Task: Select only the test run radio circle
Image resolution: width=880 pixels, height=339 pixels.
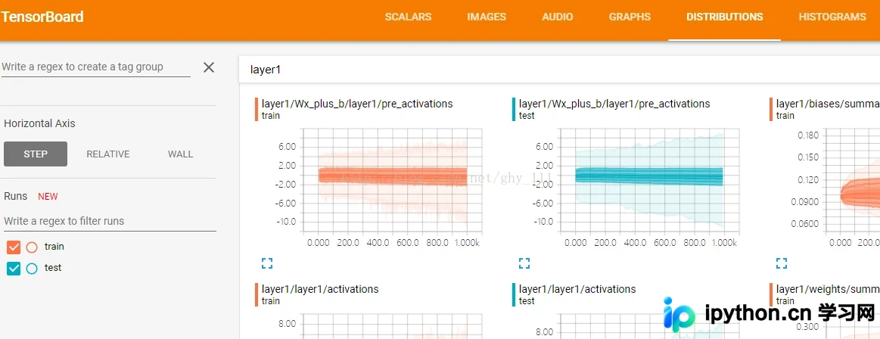Action: pos(32,269)
